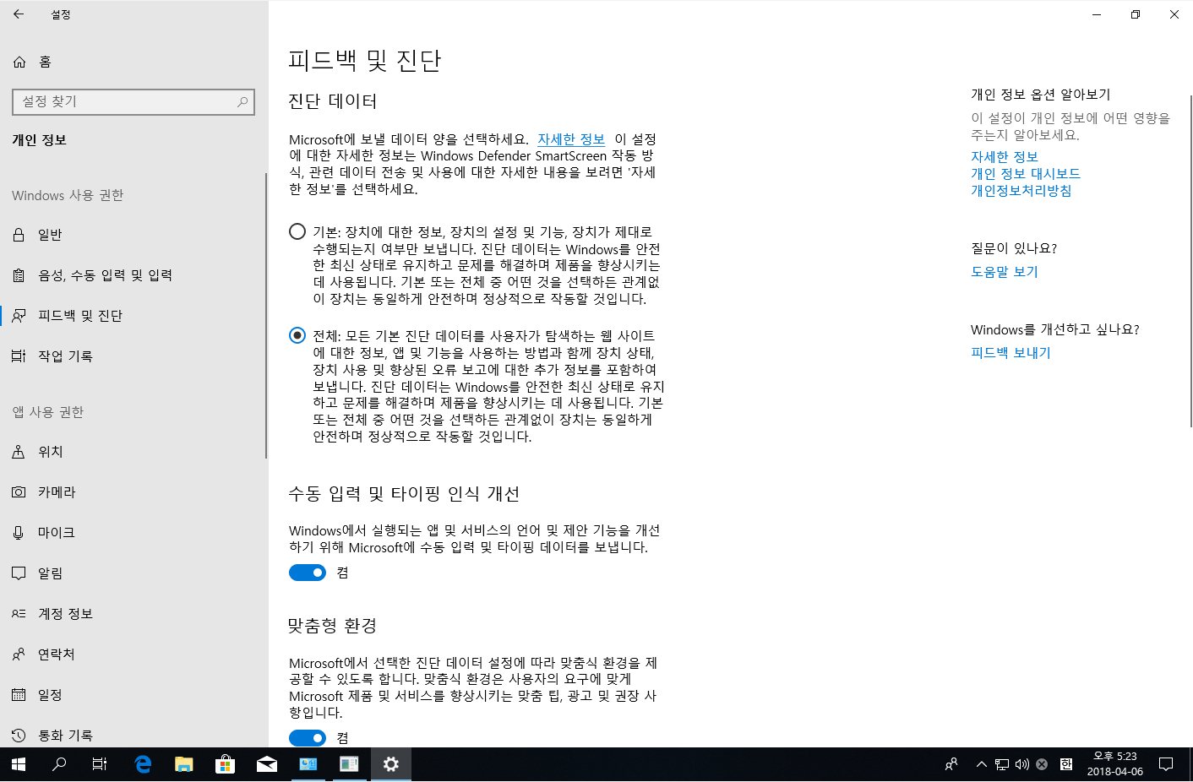The height and width of the screenshot is (782, 1193).
Task: Select the 기본 diagnostic data radio button
Action: pos(297,231)
